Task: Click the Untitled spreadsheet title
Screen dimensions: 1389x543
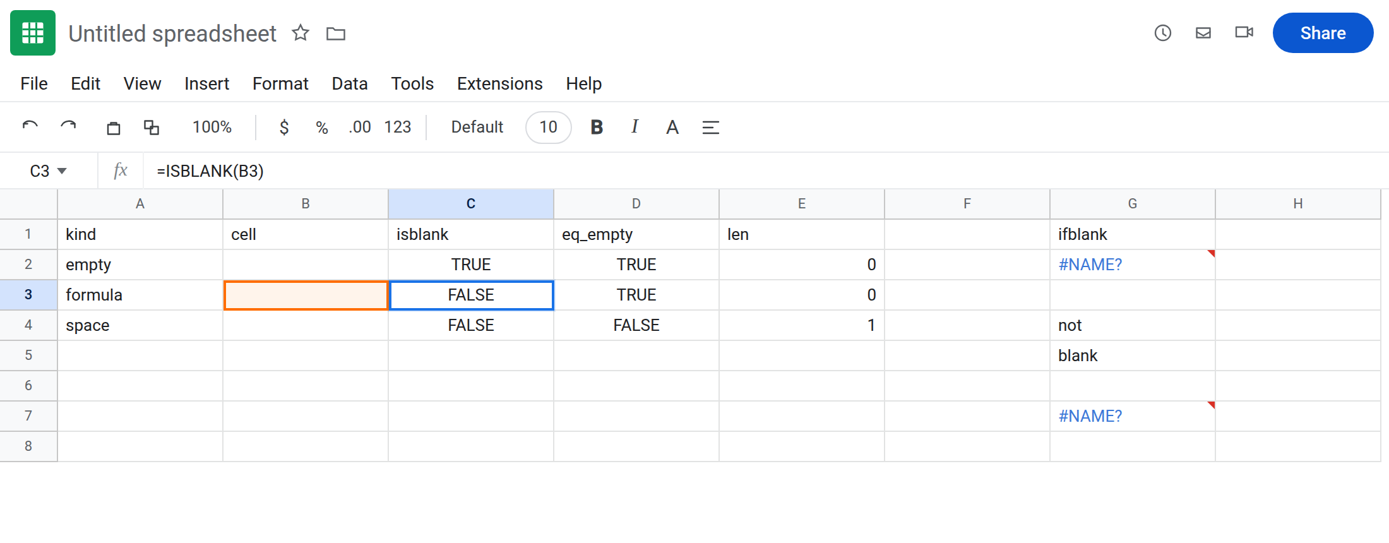Action: (172, 33)
